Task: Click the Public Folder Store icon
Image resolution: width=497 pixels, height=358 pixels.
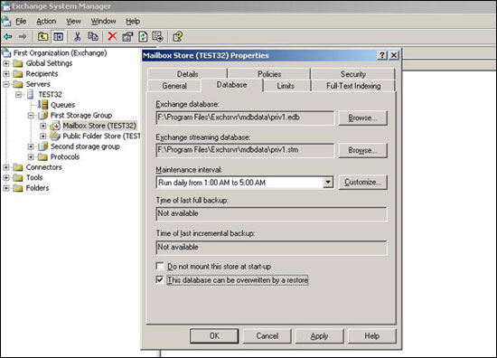Action: click(x=55, y=136)
